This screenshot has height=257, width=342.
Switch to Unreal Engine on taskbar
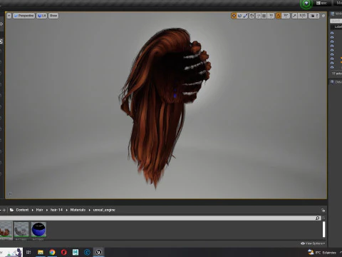point(99,252)
